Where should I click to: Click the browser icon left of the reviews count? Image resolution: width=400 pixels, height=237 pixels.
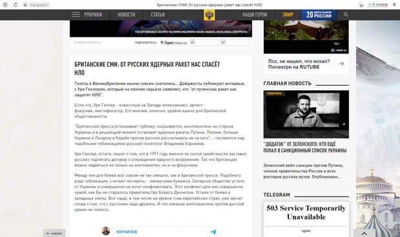pos(361,5)
